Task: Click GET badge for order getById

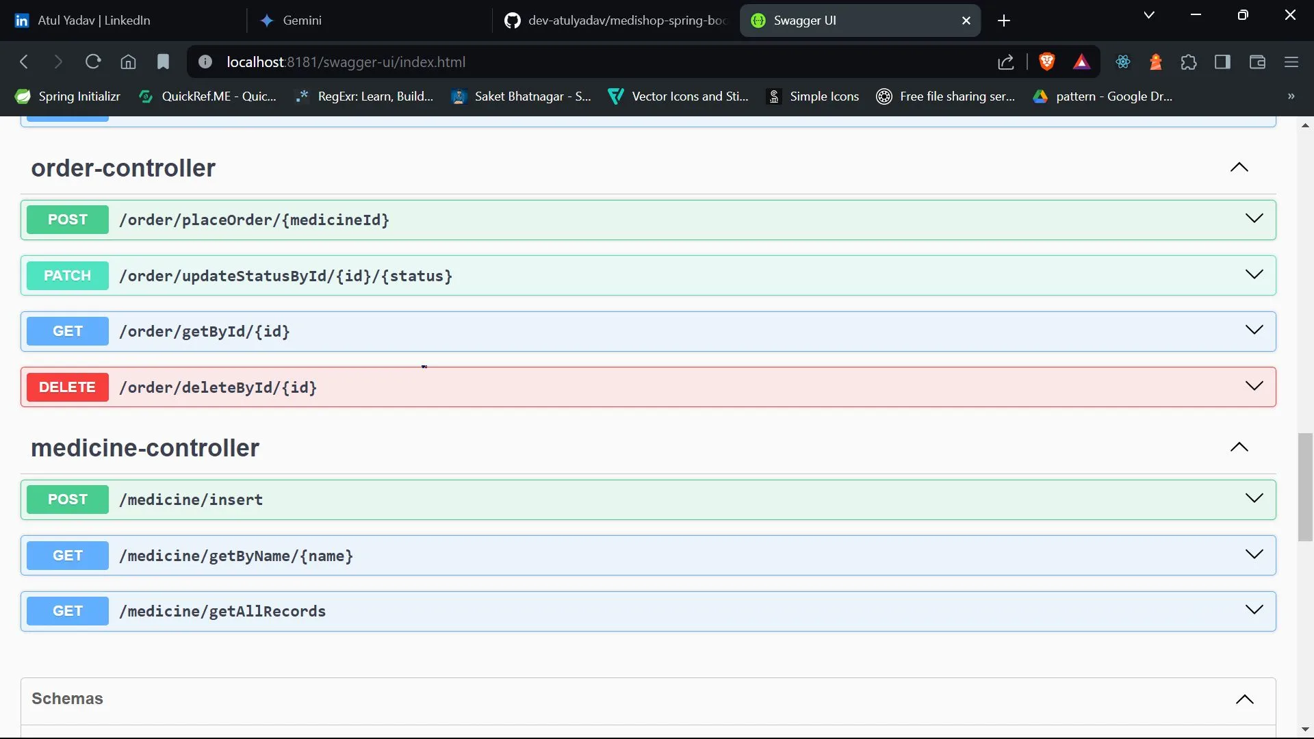Action: click(68, 331)
